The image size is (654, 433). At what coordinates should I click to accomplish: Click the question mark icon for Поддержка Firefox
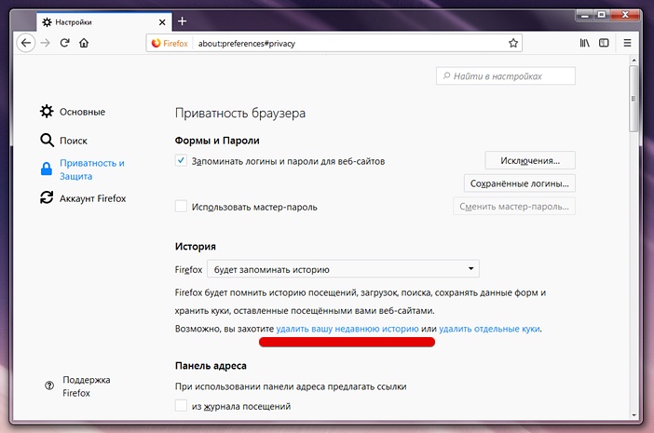pyautogui.click(x=49, y=386)
